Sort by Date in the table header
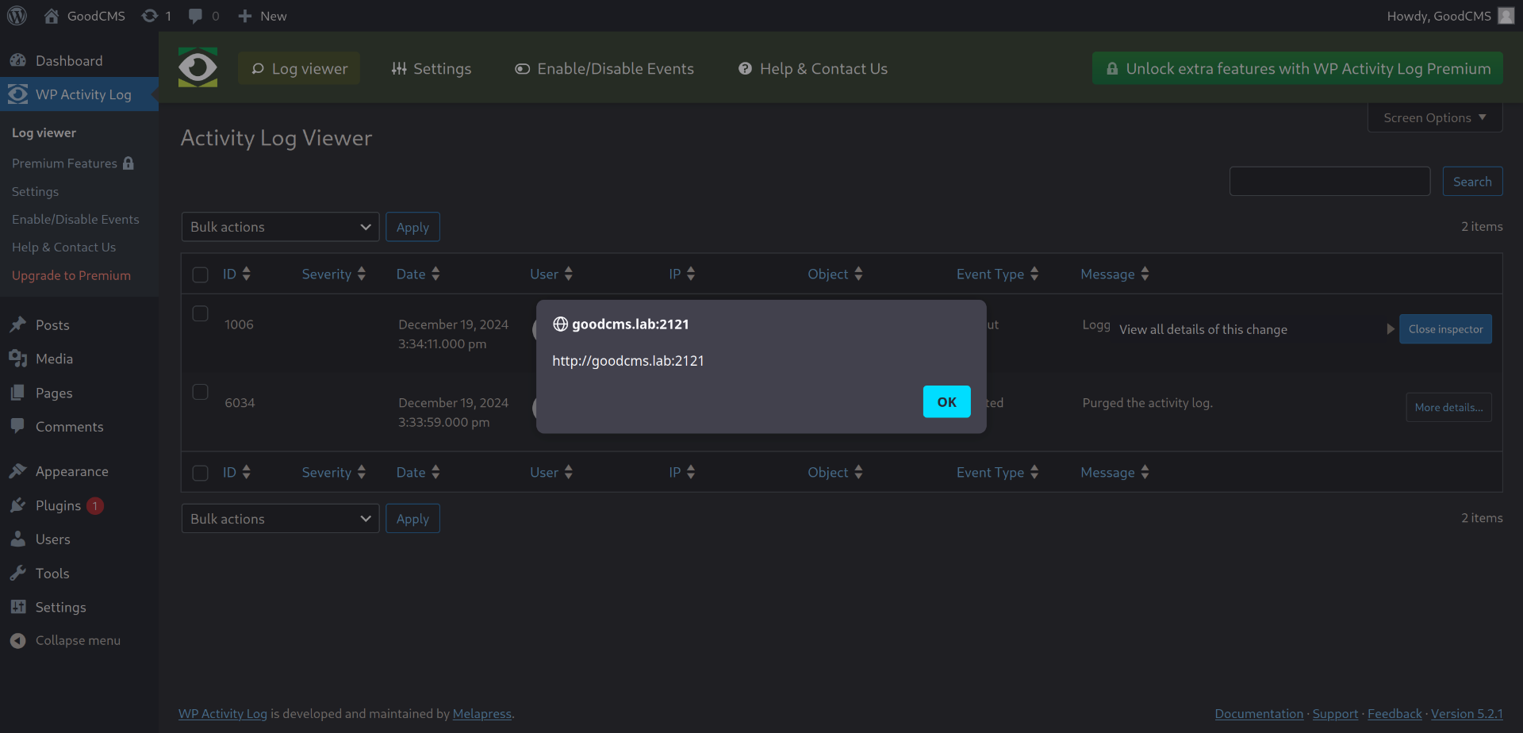The image size is (1523, 733). (x=418, y=274)
